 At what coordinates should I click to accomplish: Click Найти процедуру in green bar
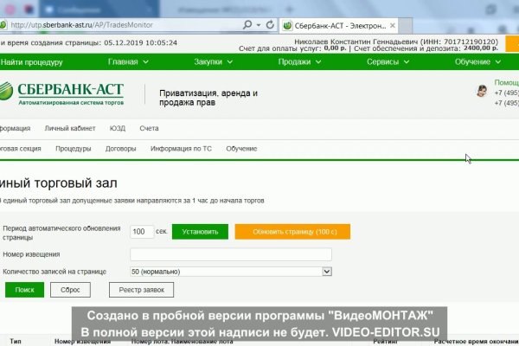tap(32, 62)
